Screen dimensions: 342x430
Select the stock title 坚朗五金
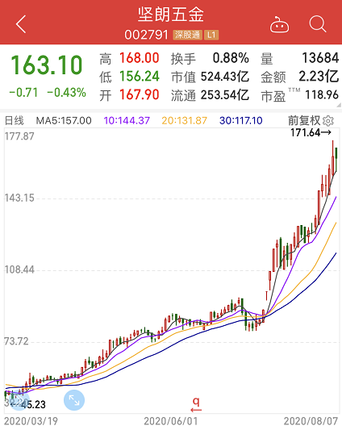171,15
